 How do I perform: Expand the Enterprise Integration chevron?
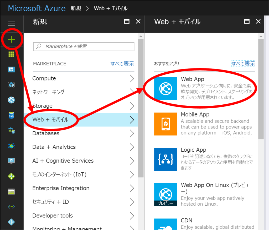[132, 188]
